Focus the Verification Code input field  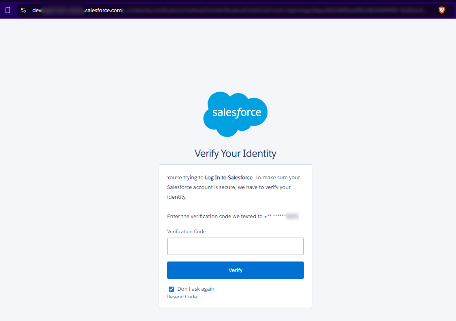[x=235, y=246]
